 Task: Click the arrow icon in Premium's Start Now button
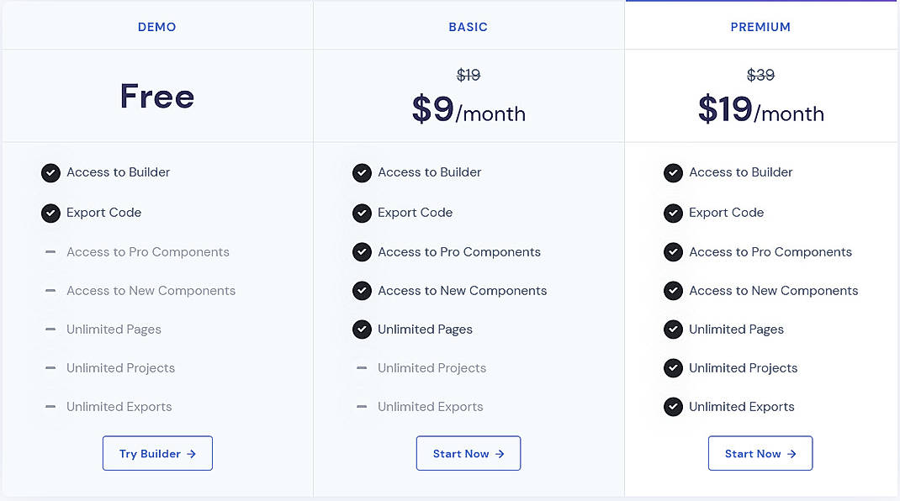(790, 452)
